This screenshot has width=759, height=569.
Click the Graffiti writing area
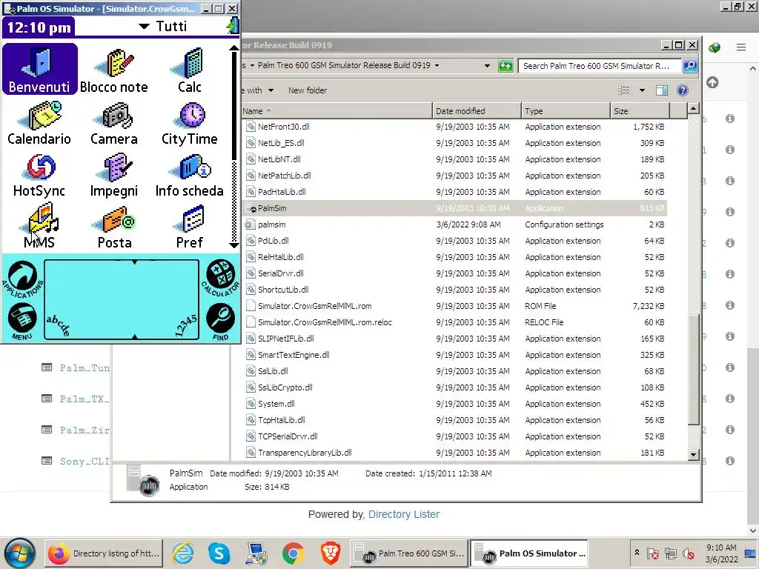pyautogui.click(x=122, y=299)
